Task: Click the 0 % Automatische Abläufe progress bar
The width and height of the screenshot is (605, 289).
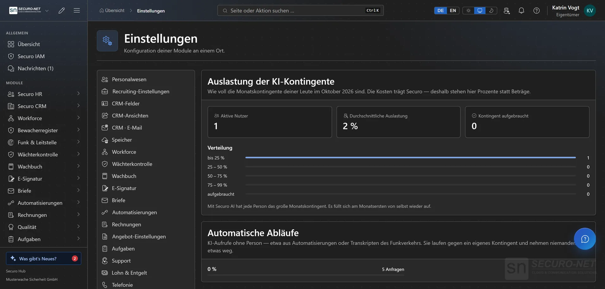Action: pyautogui.click(x=306, y=275)
